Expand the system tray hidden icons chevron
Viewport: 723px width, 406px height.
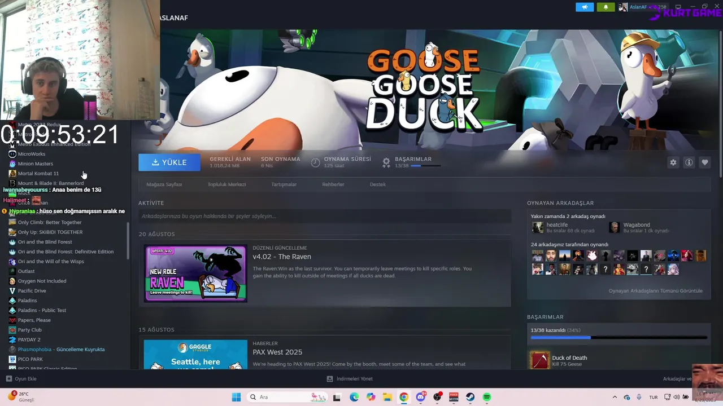click(x=615, y=397)
